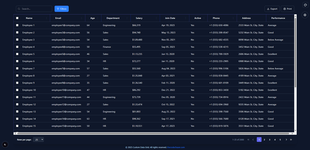This screenshot has height=150, width=310.
Task: Switch to page 5
Action: point(280,140)
